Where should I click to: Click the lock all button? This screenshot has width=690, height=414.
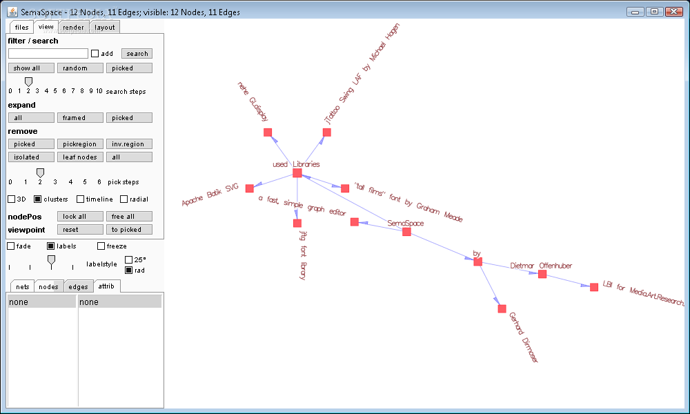(80, 217)
